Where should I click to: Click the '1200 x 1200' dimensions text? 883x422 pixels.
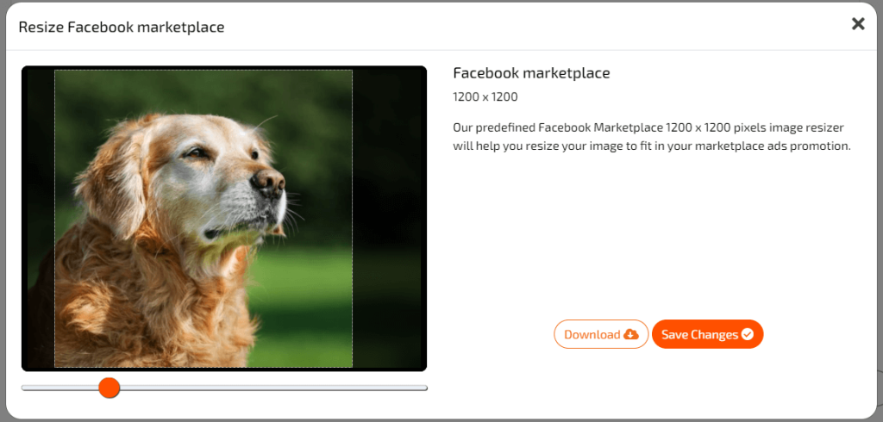(485, 97)
